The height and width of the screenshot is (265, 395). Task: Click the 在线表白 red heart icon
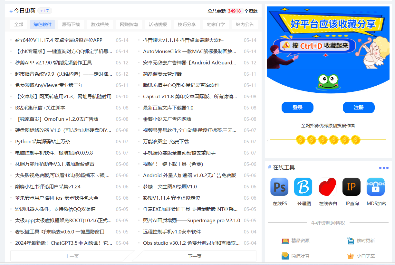click(327, 187)
